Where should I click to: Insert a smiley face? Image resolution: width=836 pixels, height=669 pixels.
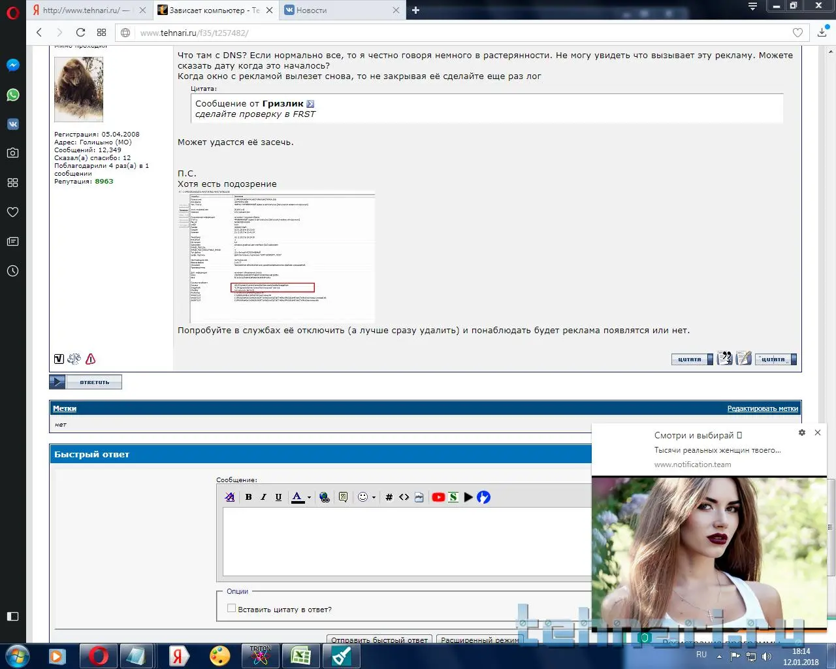[x=363, y=497]
